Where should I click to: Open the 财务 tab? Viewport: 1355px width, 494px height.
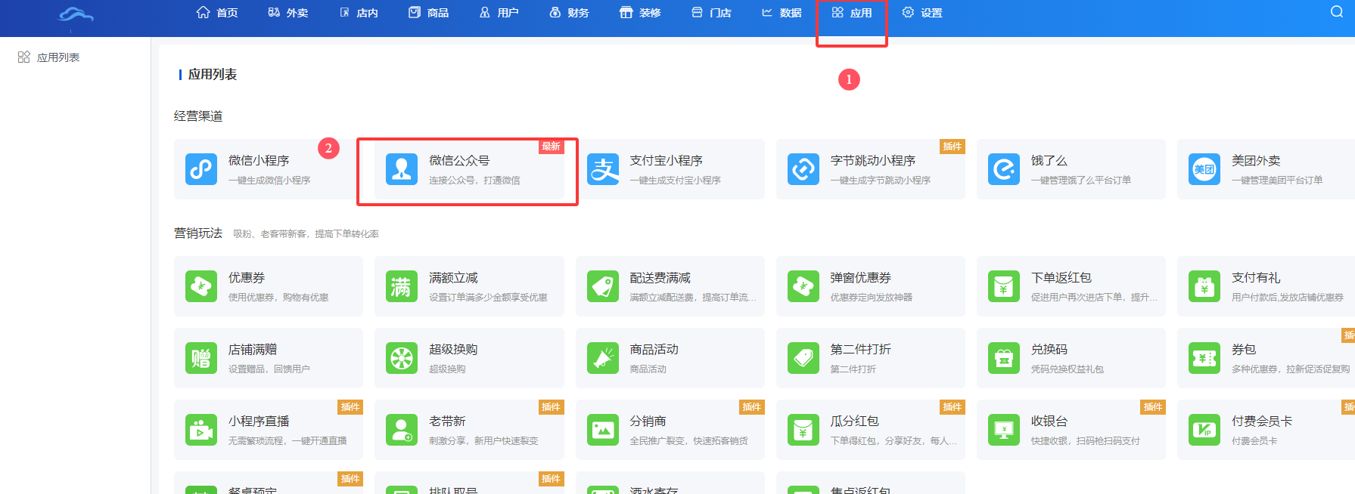[570, 13]
